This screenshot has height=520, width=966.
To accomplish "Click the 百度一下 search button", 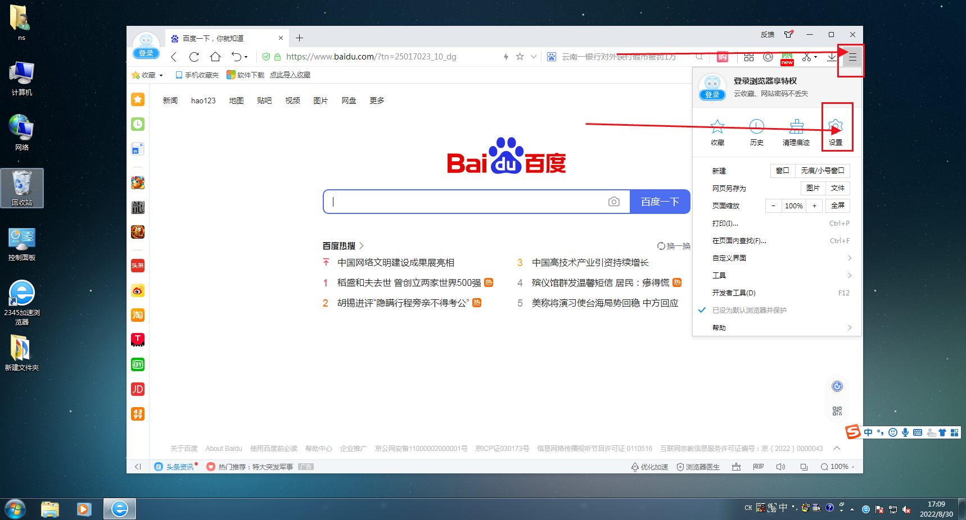I will point(660,202).
